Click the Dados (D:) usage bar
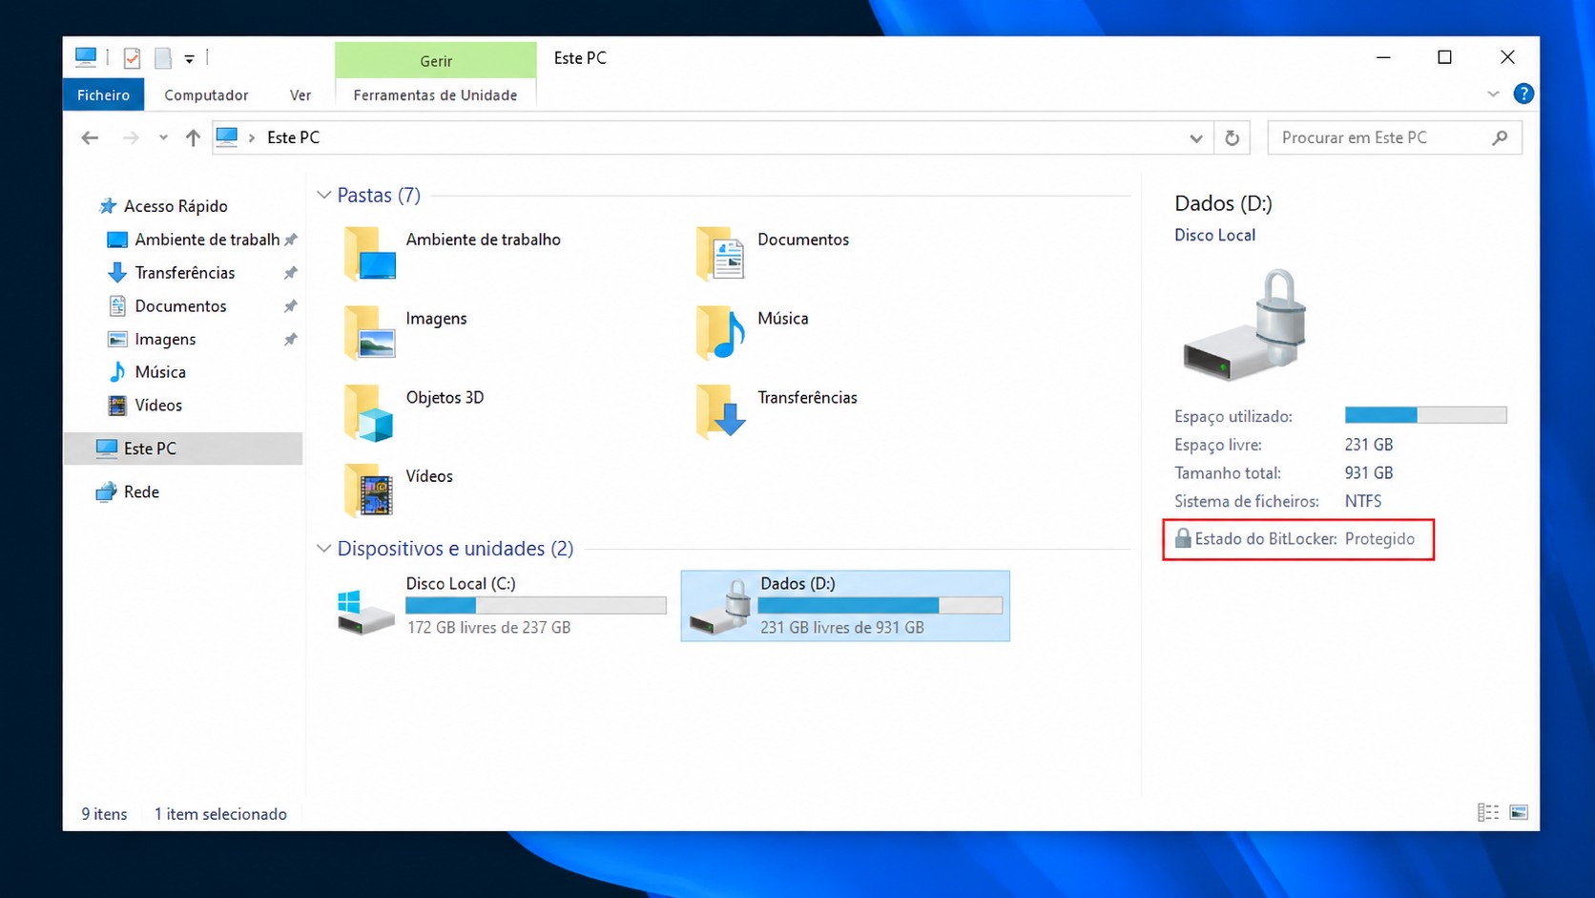This screenshot has height=898, width=1595. pyautogui.click(x=880, y=606)
